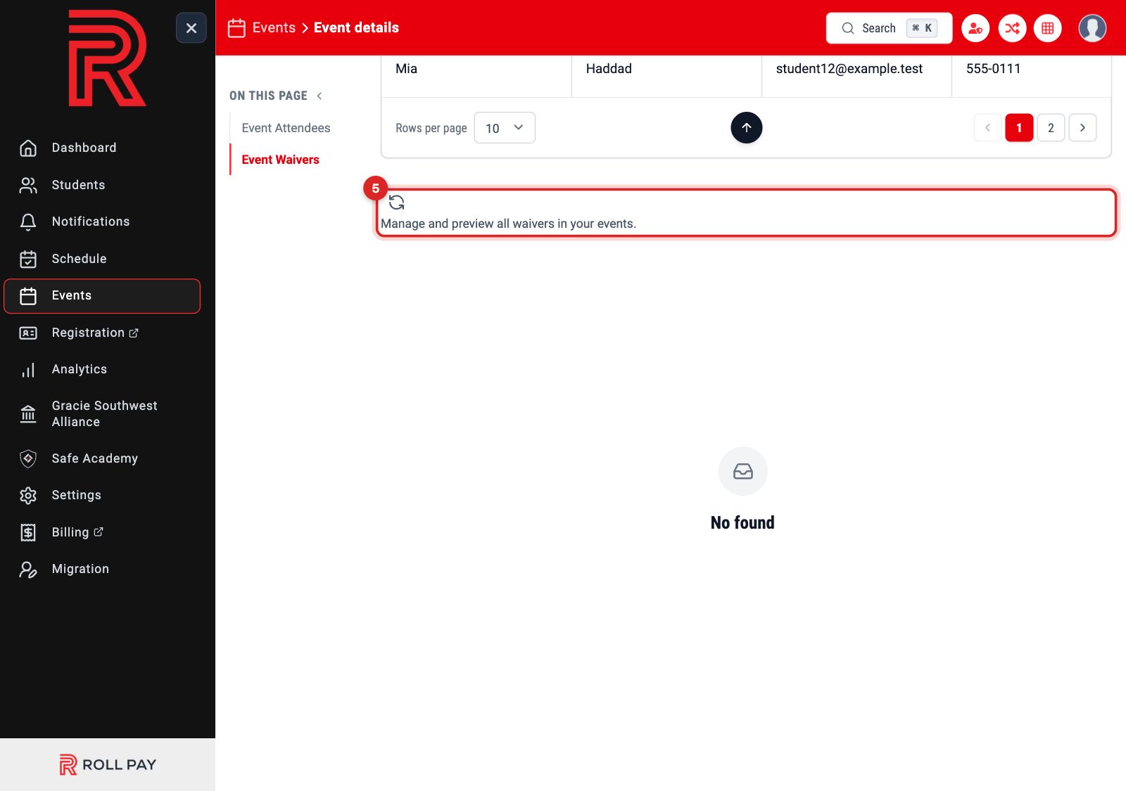Open the Rows per page dropdown

[x=505, y=128]
